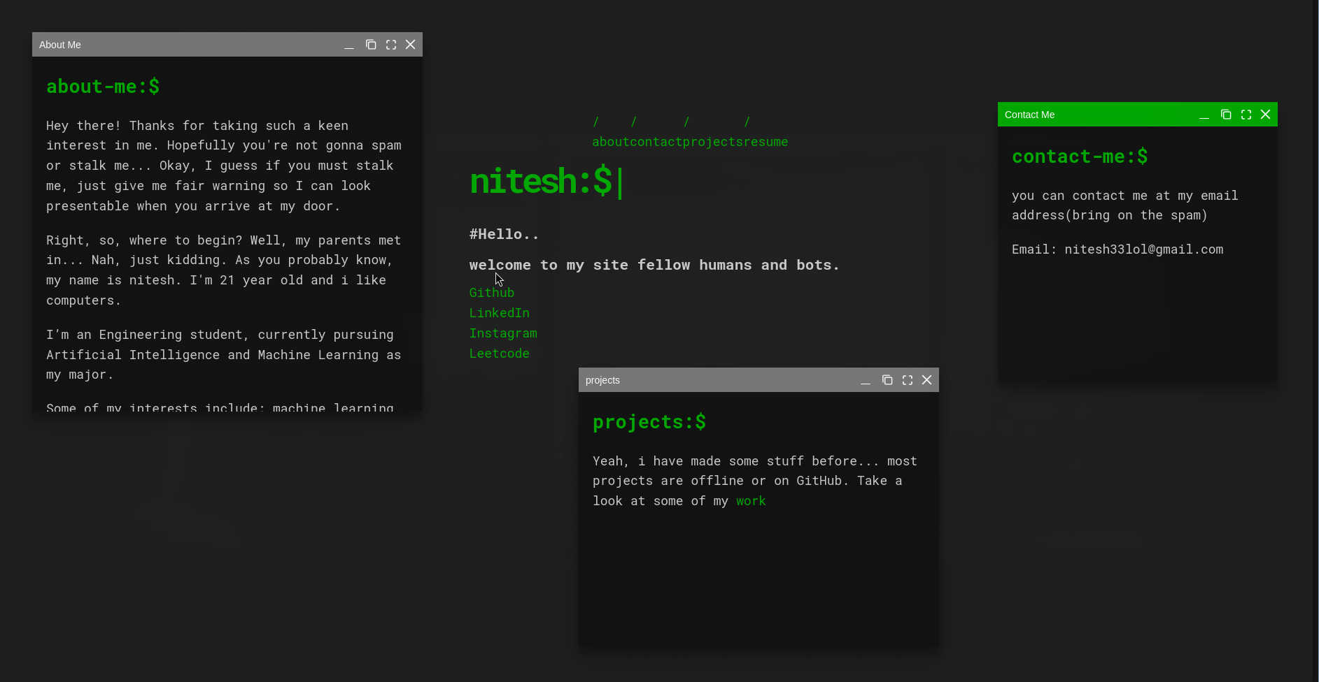
Task: Select projects in the top navigation
Action: click(x=712, y=141)
